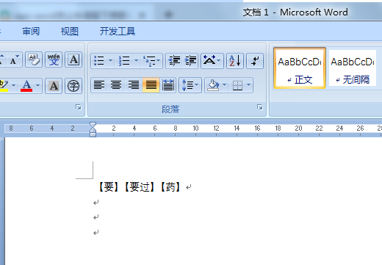
Task: Clear formatting with the eraser icon
Action: pyautogui.click(x=34, y=59)
